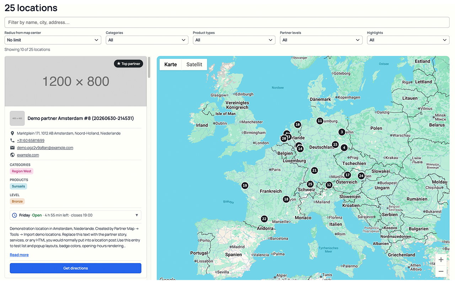Click the location list scrollbar
The width and height of the screenshot is (455, 284).
149,67
